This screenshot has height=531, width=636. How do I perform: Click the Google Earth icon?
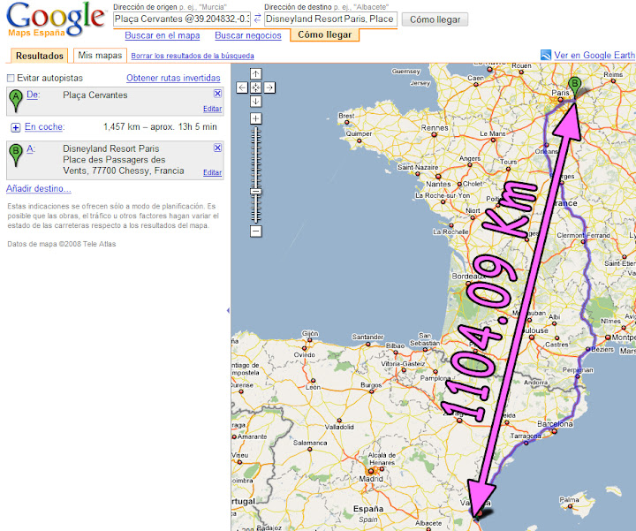pyautogui.click(x=546, y=55)
